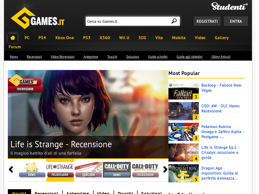The height and width of the screenshot is (194, 259).
Task: Click the REGISTRATI button
Action: coord(207,21)
